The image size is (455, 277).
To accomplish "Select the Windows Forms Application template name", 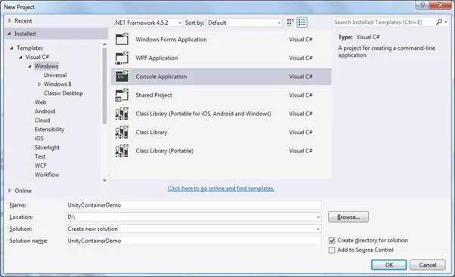I will [172, 39].
